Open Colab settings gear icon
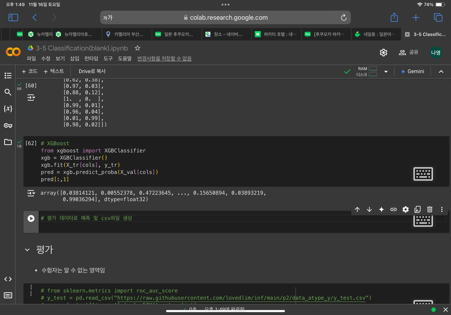Image resolution: width=451 pixels, height=315 pixels. (383, 53)
